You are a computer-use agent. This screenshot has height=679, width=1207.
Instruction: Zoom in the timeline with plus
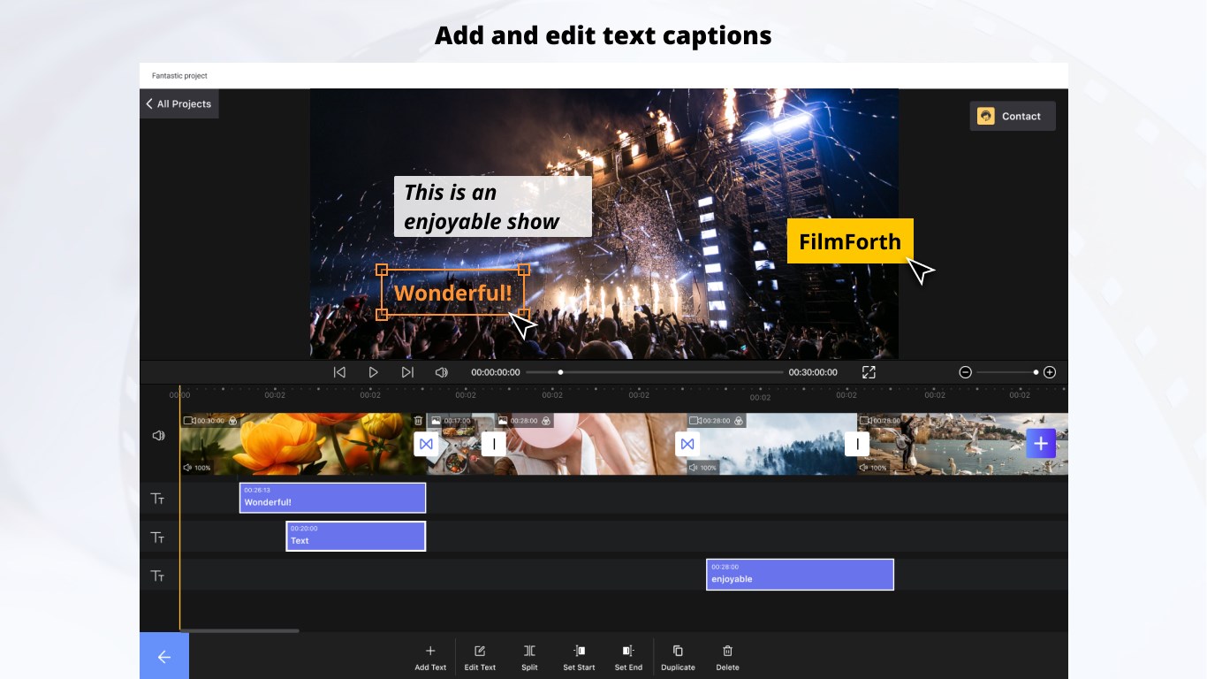[x=1050, y=372]
